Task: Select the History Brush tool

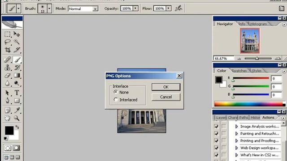Action: pos(17,68)
